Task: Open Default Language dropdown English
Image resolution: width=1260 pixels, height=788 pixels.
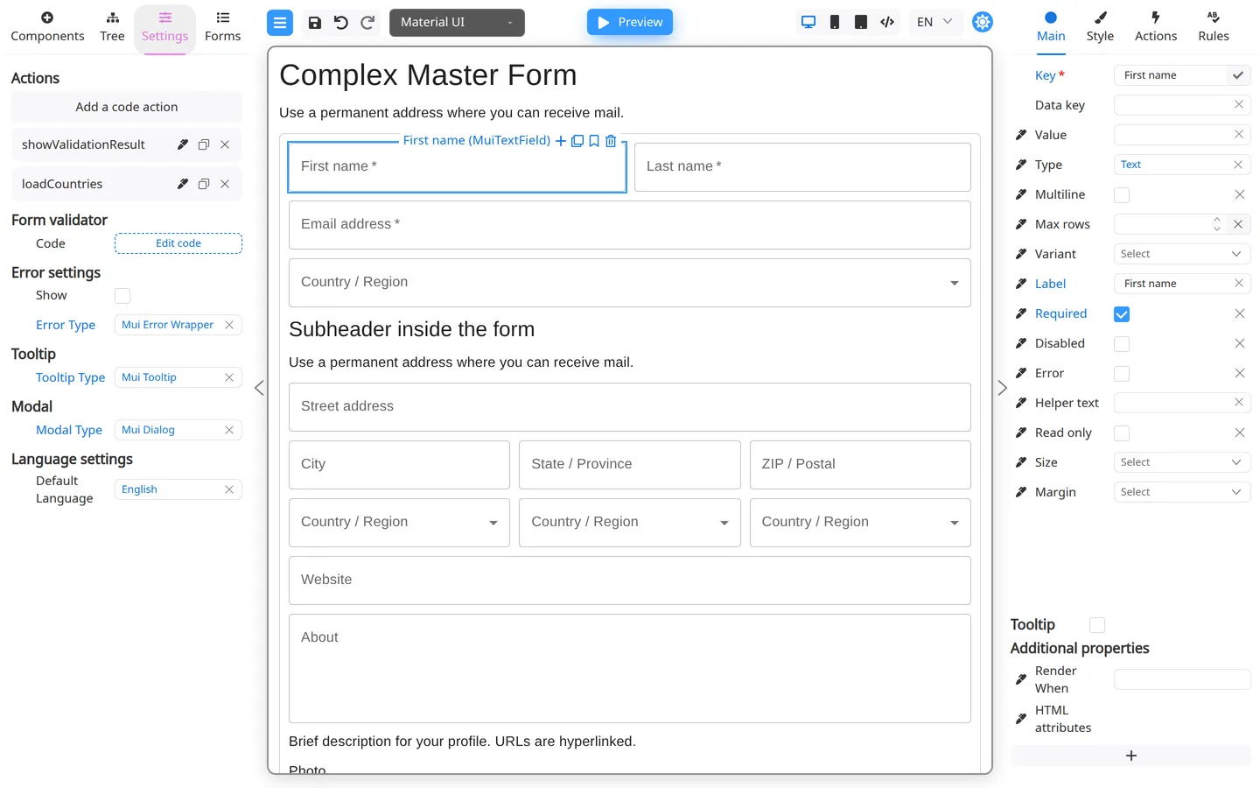Action: pyautogui.click(x=178, y=489)
